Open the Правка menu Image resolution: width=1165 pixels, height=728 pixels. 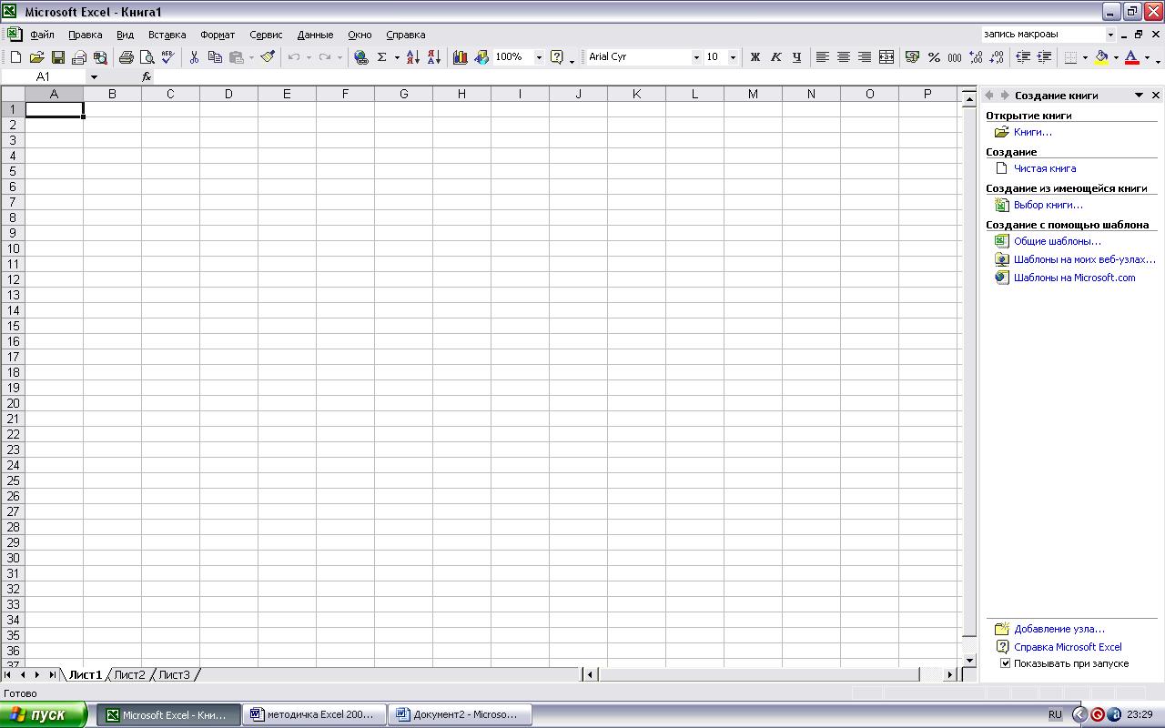pyautogui.click(x=85, y=35)
